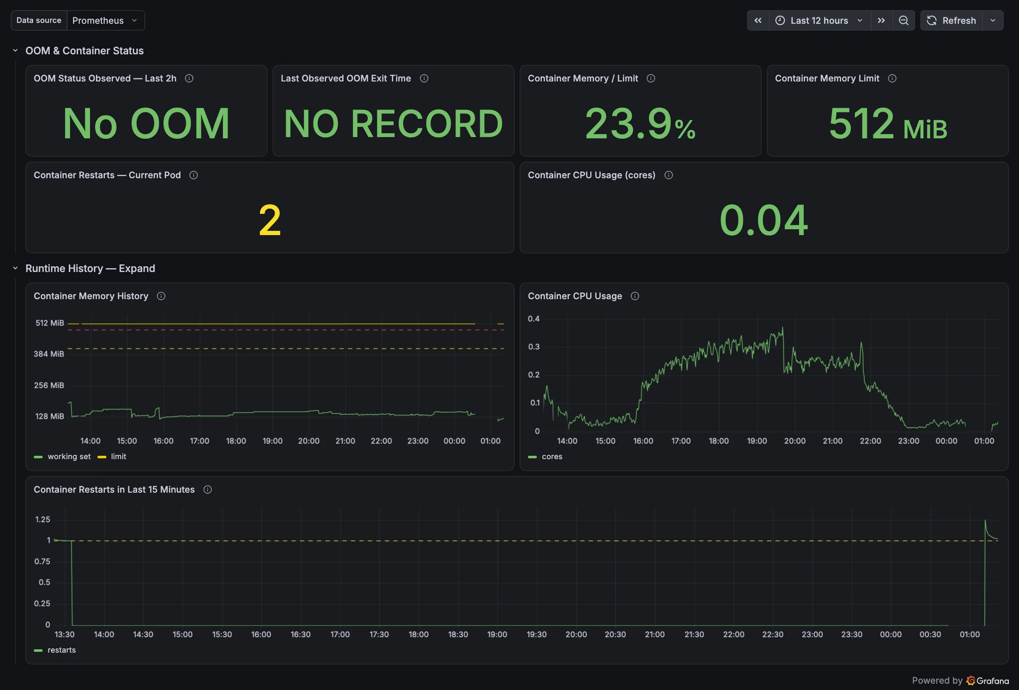Collapse the Runtime History — Expand row
This screenshot has width=1019, height=690.
coord(15,268)
